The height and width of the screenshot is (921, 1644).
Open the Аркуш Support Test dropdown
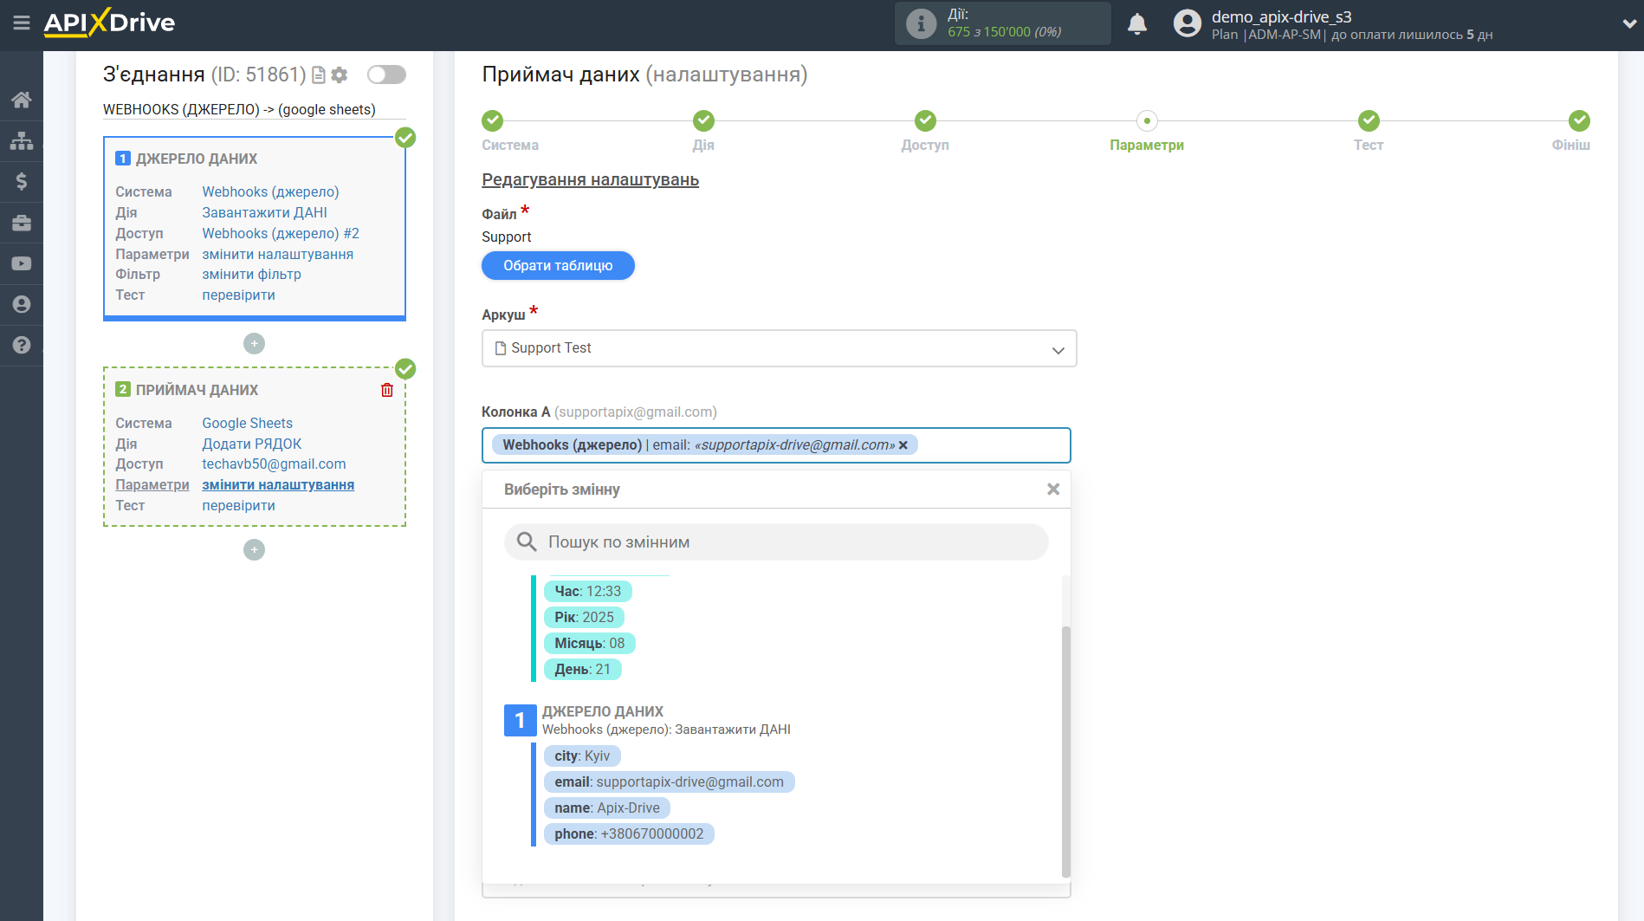(x=779, y=348)
